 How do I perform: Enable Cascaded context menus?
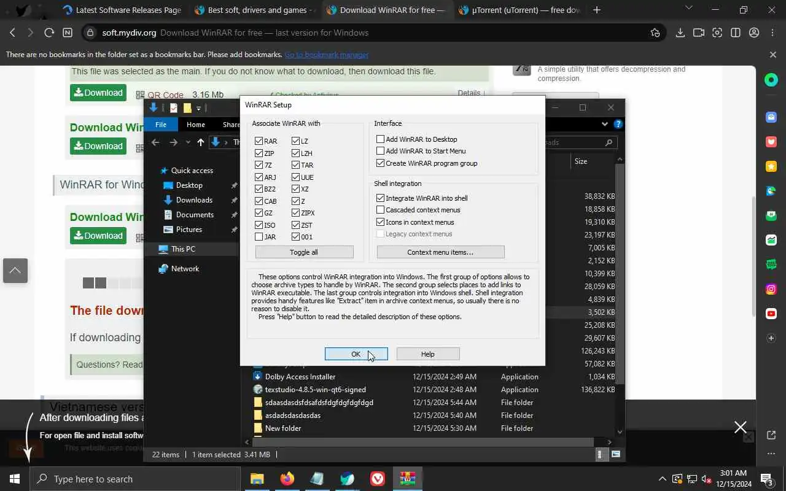tap(381, 210)
